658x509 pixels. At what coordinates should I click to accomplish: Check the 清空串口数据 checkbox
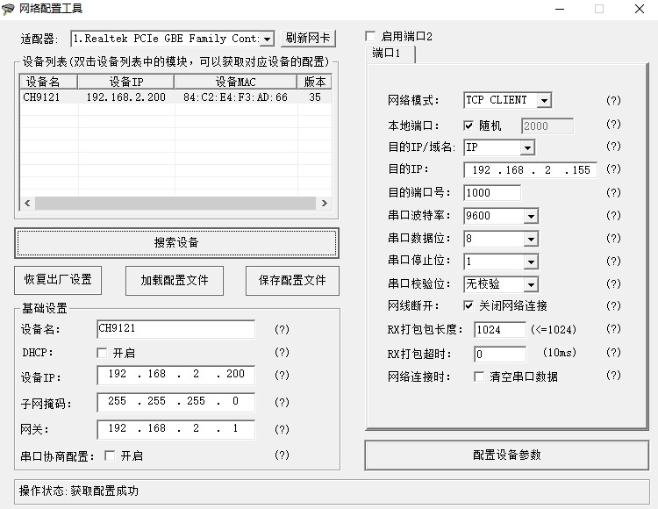pos(479,376)
